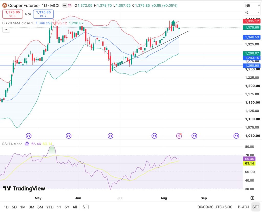The width and height of the screenshot is (262, 212).
Task: Click the contract roll marker near Jun
Action: pos(69,136)
